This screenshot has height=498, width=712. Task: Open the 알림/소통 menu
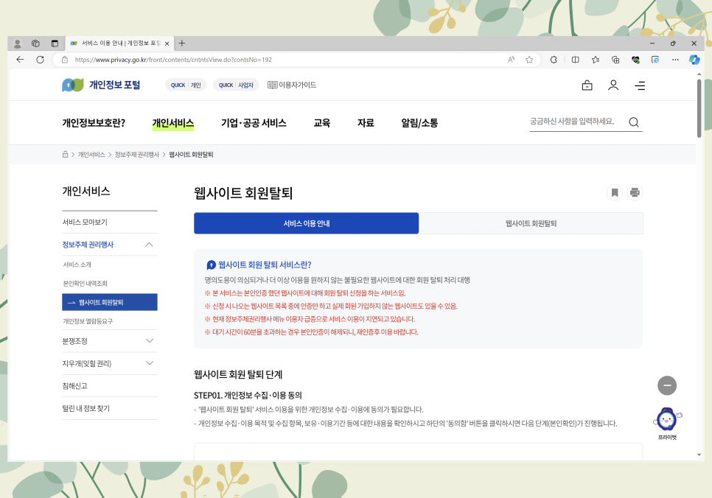pyautogui.click(x=419, y=123)
